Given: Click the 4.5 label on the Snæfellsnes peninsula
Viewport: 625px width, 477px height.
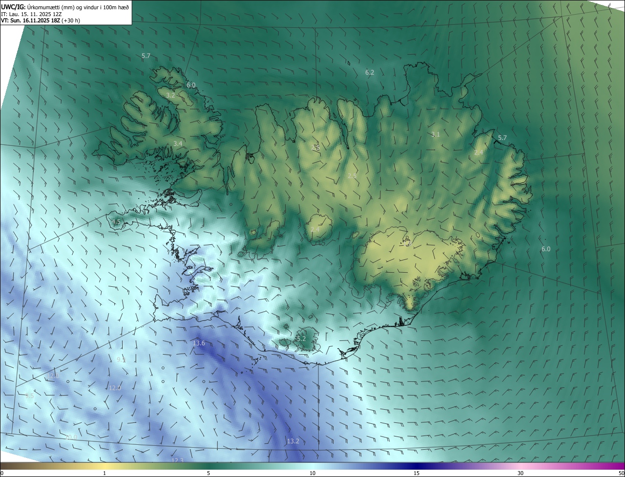Looking at the screenshot, I should click(116, 222).
